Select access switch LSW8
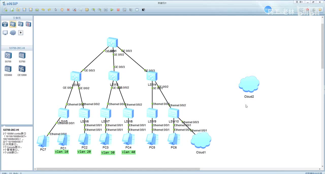Screen dimensions: 325x174 pos(128,113)
